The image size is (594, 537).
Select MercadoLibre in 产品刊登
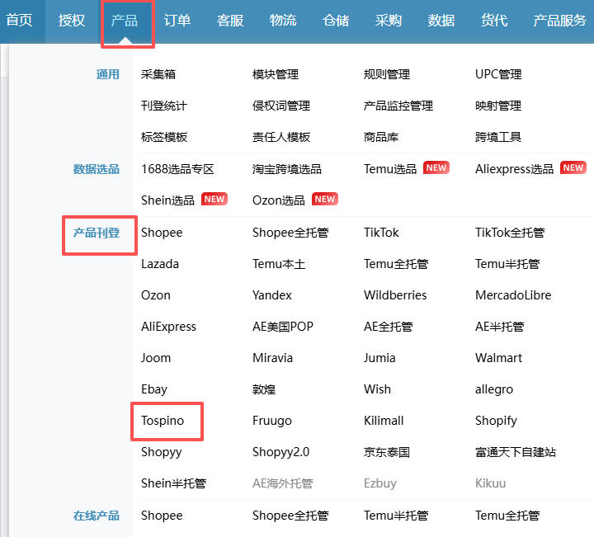[512, 295]
